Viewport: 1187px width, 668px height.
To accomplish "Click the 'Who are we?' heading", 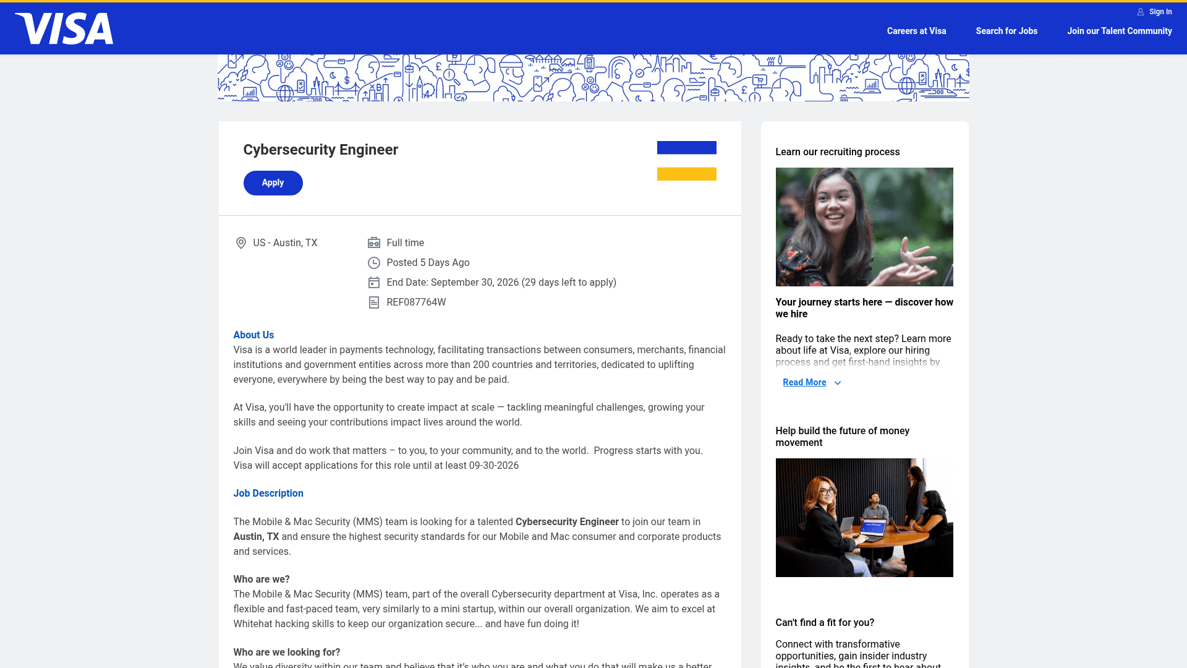I will [x=262, y=580].
